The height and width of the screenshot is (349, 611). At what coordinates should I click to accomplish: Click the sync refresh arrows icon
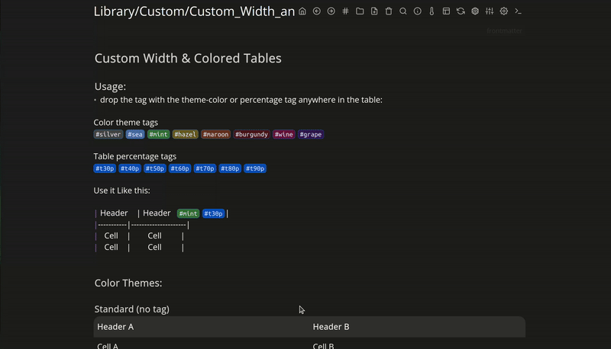pos(461,11)
